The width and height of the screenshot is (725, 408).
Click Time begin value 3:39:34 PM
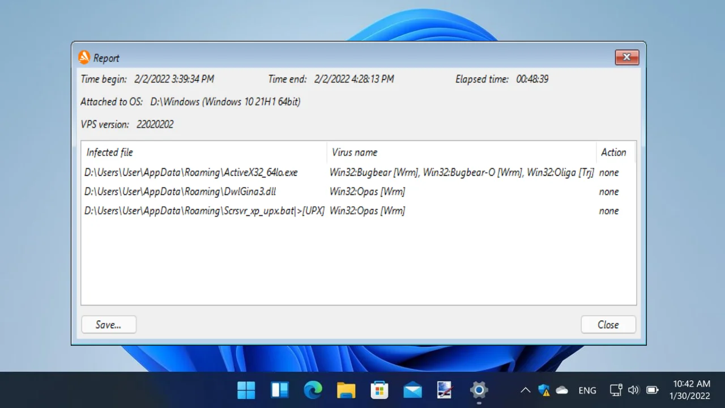tap(174, 79)
